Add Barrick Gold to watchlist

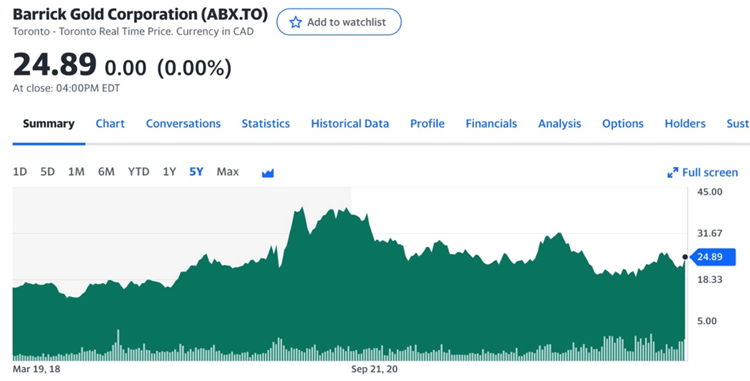338,22
